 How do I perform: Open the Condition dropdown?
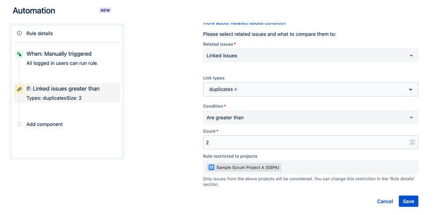click(310, 117)
